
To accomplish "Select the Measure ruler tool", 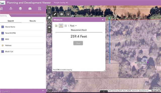I will click(55, 14).
